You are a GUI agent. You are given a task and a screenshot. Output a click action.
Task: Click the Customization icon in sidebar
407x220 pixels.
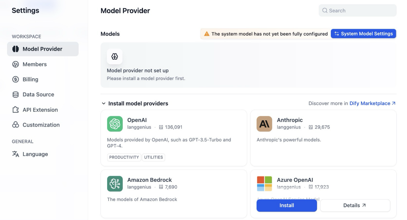(16, 125)
